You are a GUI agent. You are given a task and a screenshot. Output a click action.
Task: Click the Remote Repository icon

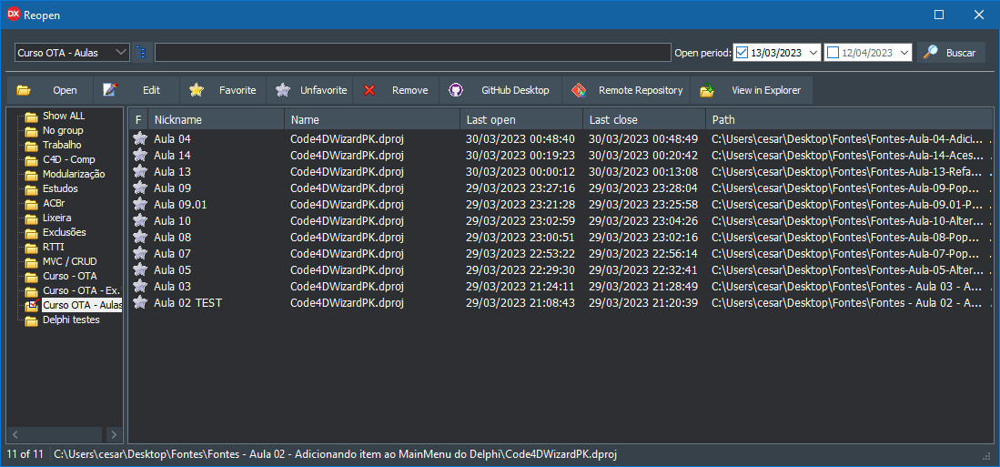pyautogui.click(x=579, y=90)
